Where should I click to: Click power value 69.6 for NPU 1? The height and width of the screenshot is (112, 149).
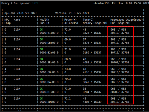(x=67, y=39)
